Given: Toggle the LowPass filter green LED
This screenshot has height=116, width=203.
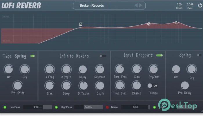Looking at the screenshot, I should pos(5,107).
